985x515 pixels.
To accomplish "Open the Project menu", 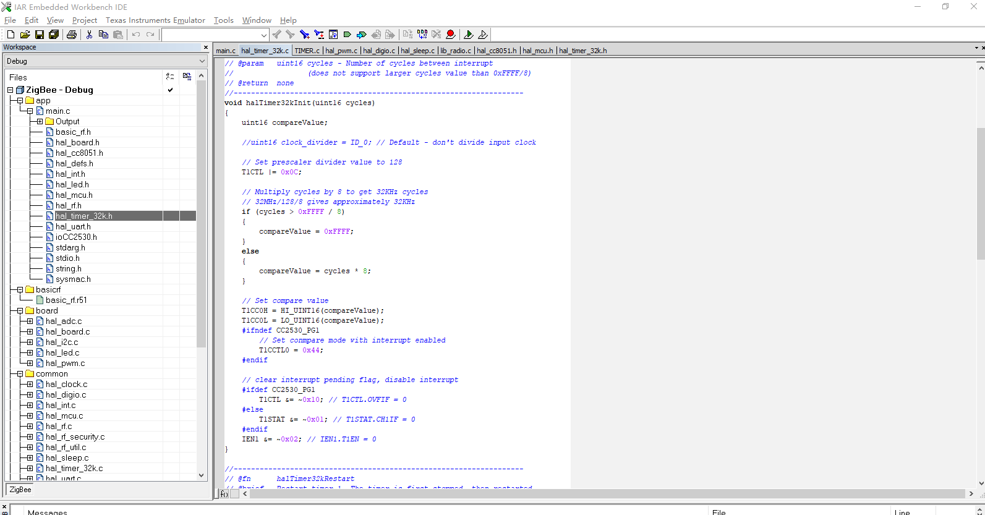I will pyautogui.click(x=85, y=20).
